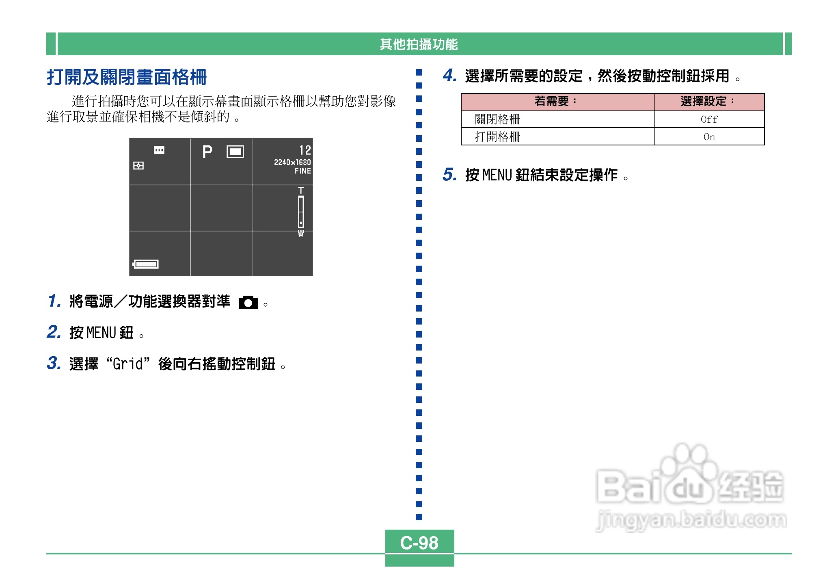Select the On setting cell in table
Image resolution: width=838 pixels, height=567 pixels.
pyautogui.click(x=709, y=137)
